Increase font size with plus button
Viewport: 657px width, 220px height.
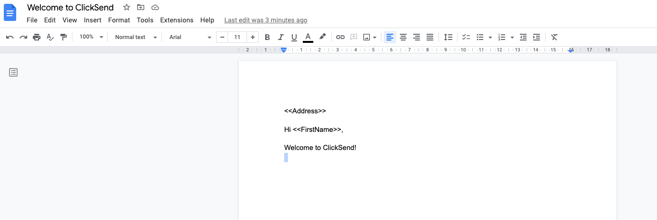click(x=253, y=37)
